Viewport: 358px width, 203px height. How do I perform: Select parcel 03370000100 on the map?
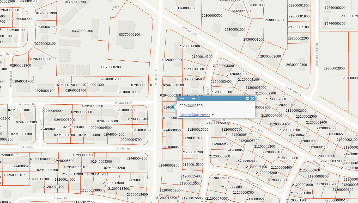[130, 35]
